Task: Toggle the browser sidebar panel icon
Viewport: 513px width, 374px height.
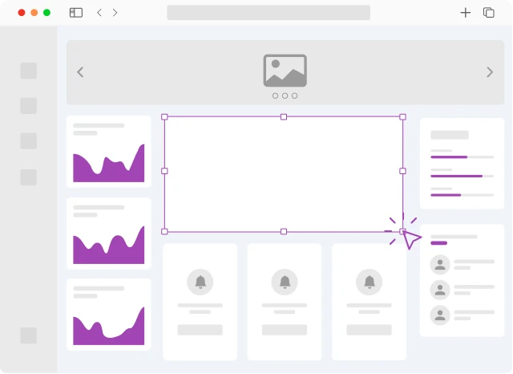Action: pos(76,12)
